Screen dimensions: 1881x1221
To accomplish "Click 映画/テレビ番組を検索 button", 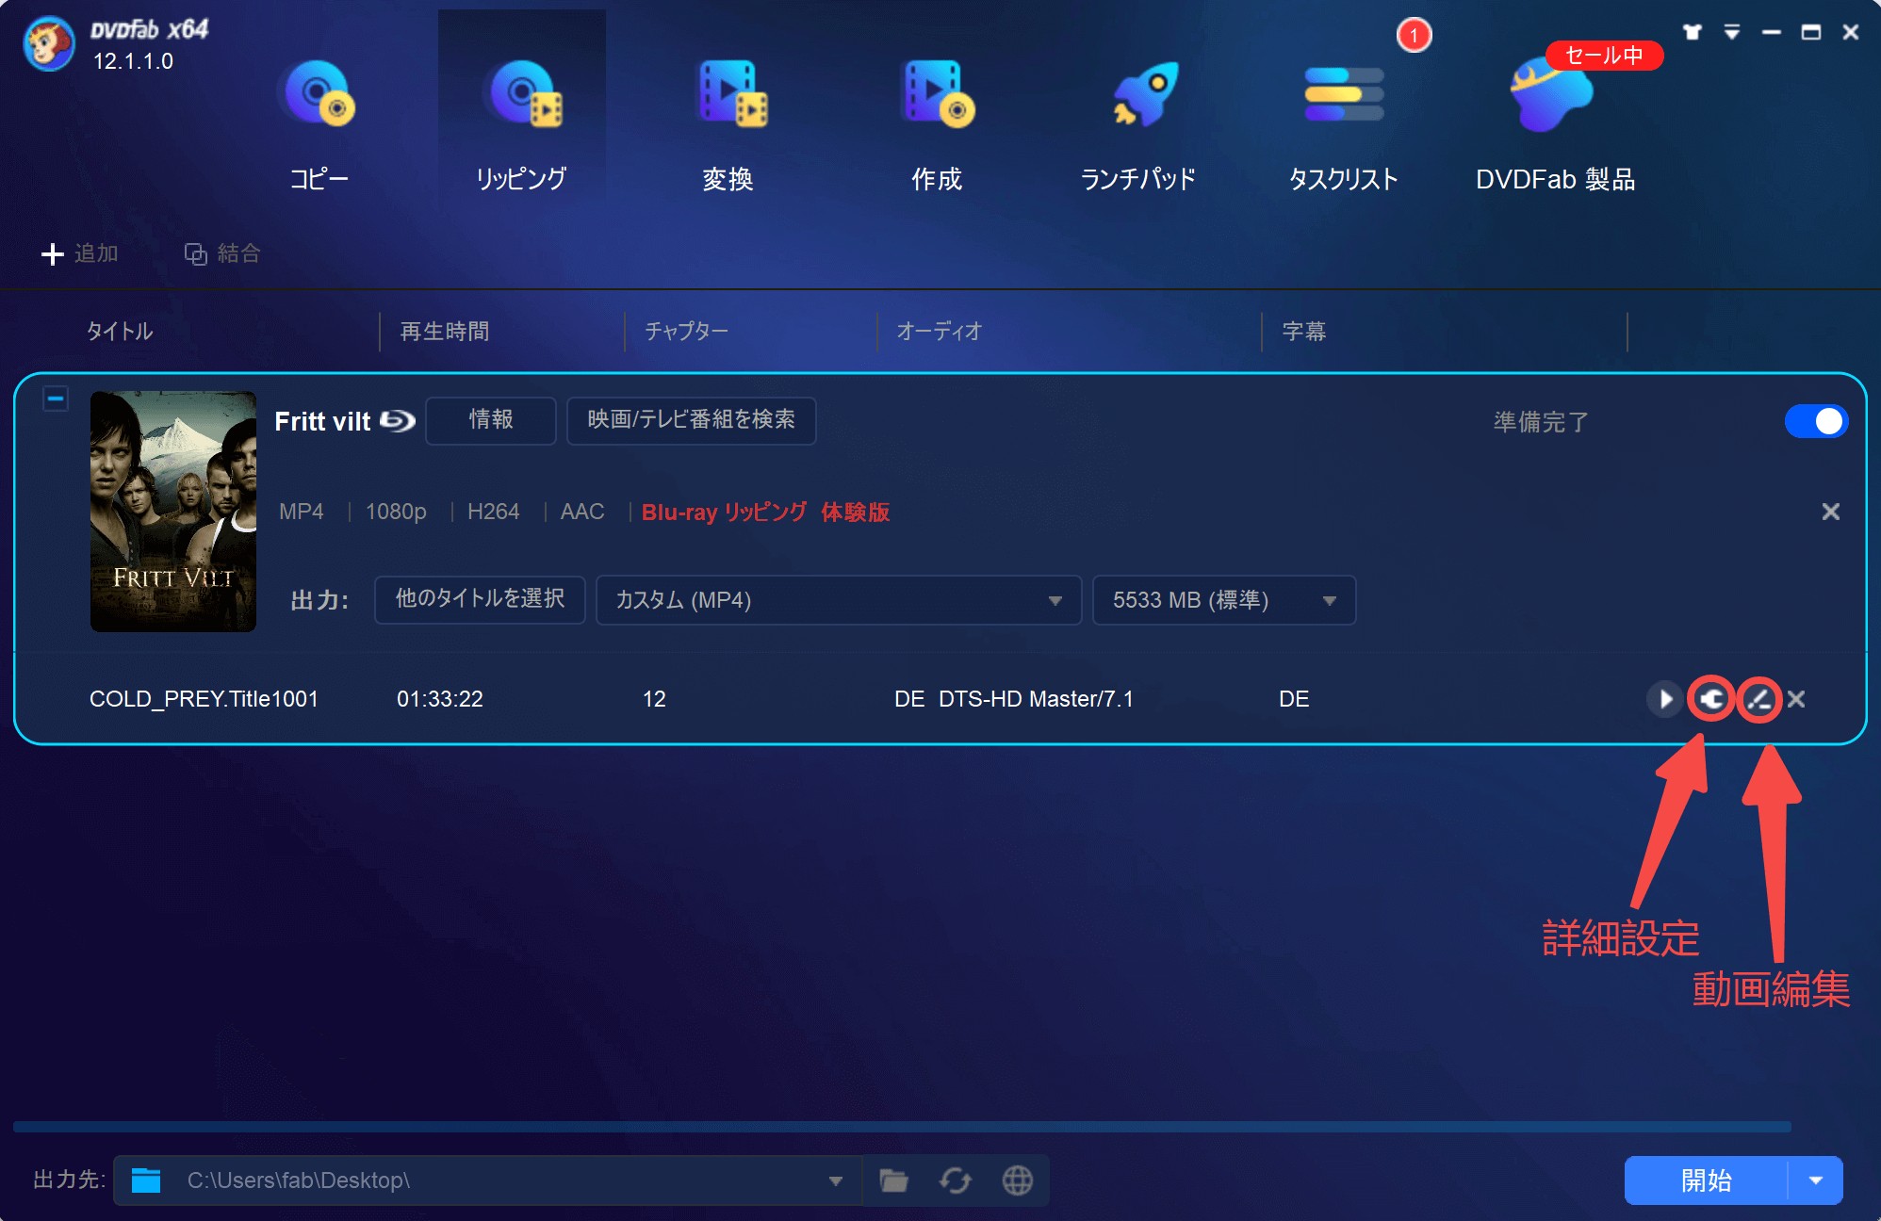I will [691, 420].
